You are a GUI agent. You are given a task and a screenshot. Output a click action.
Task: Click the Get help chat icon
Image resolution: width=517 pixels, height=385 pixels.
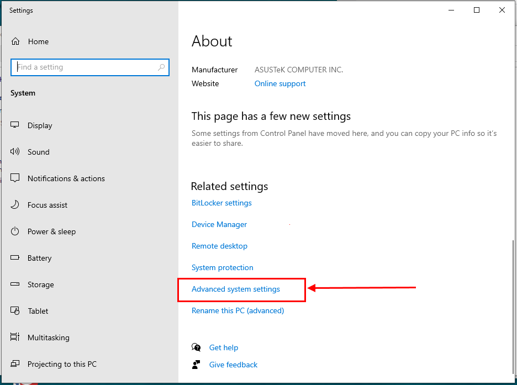click(196, 347)
